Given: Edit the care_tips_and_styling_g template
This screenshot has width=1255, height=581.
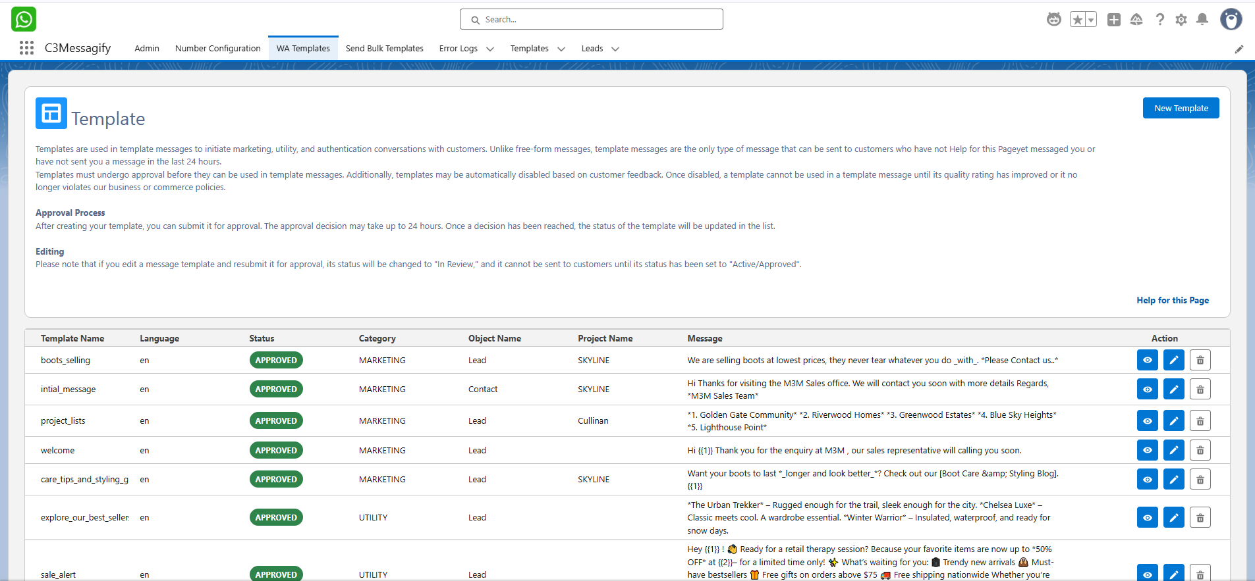Looking at the screenshot, I should click(x=1174, y=479).
